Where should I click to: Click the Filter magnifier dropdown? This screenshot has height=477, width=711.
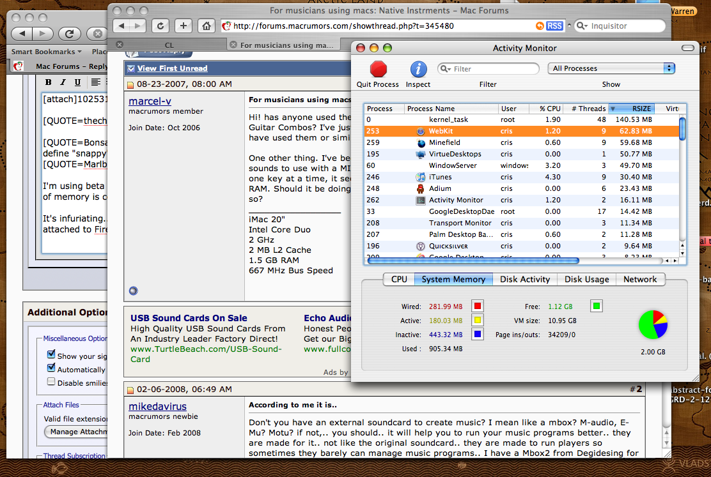446,69
